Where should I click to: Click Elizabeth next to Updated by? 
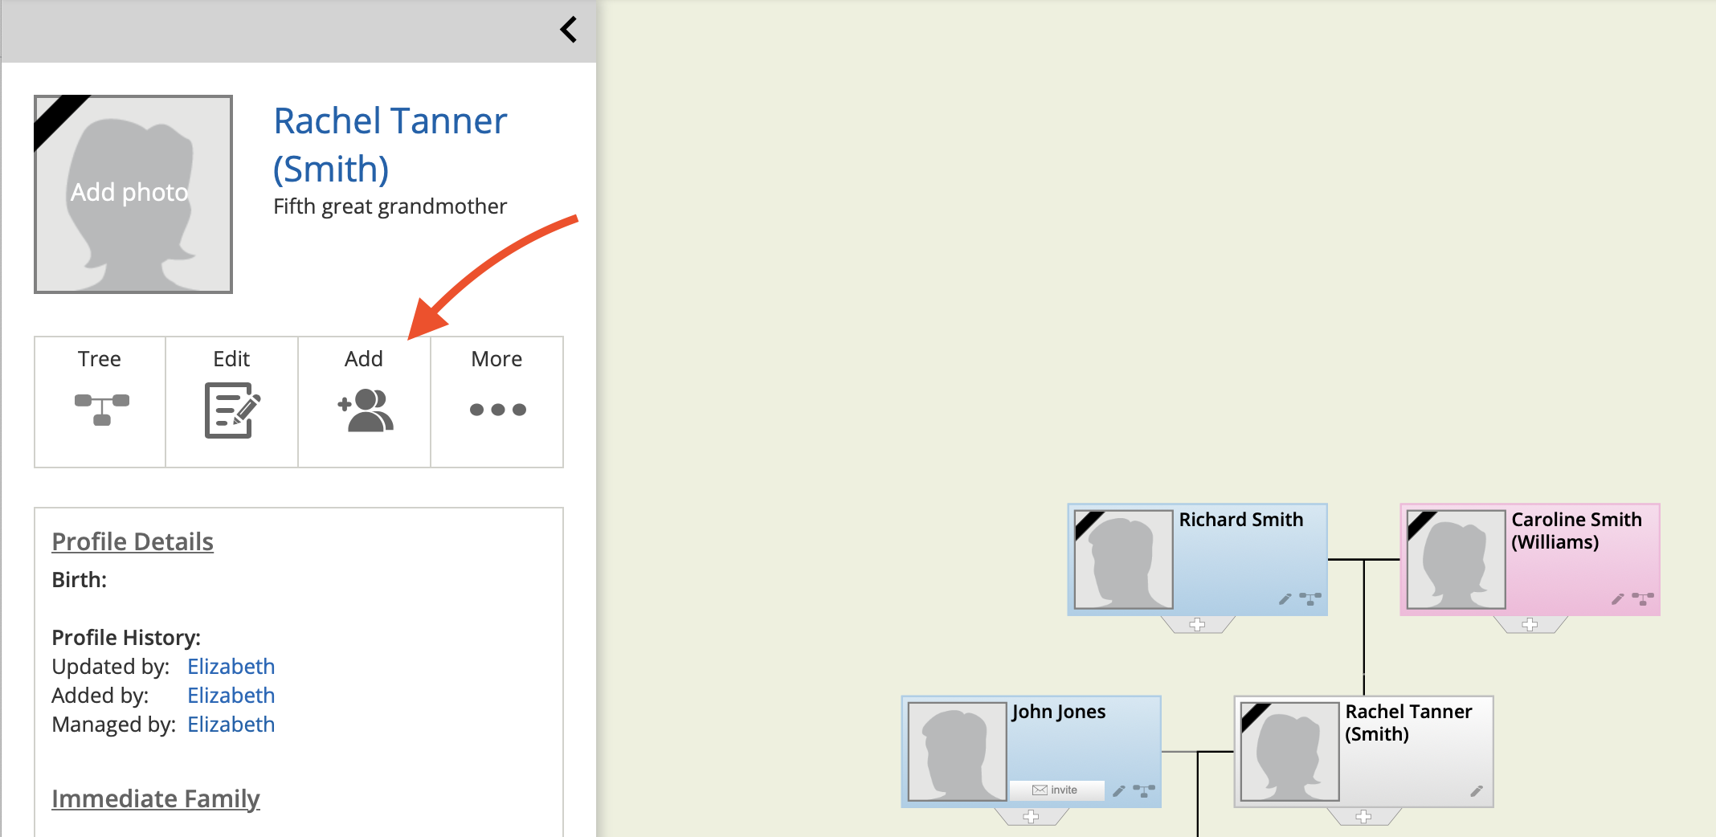point(231,667)
